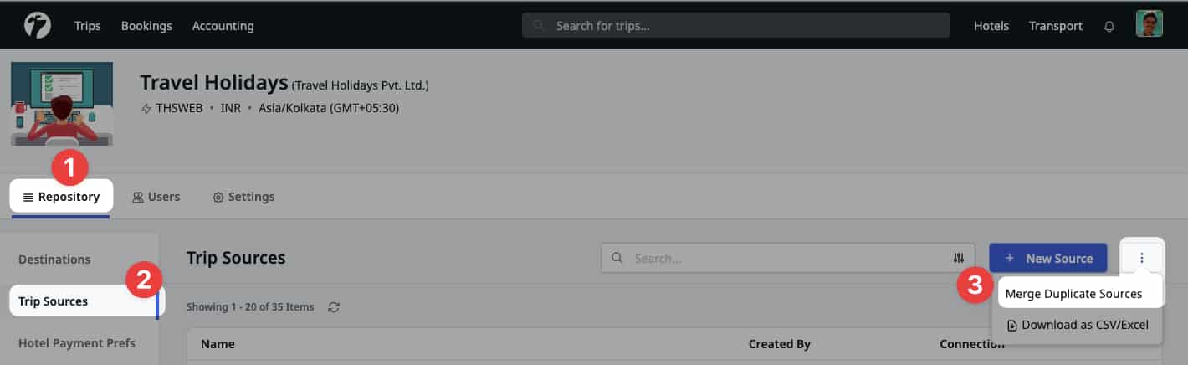This screenshot has width=1188, height=365.
Task: Open Transport from top bar
Action: click(1056, 26)
